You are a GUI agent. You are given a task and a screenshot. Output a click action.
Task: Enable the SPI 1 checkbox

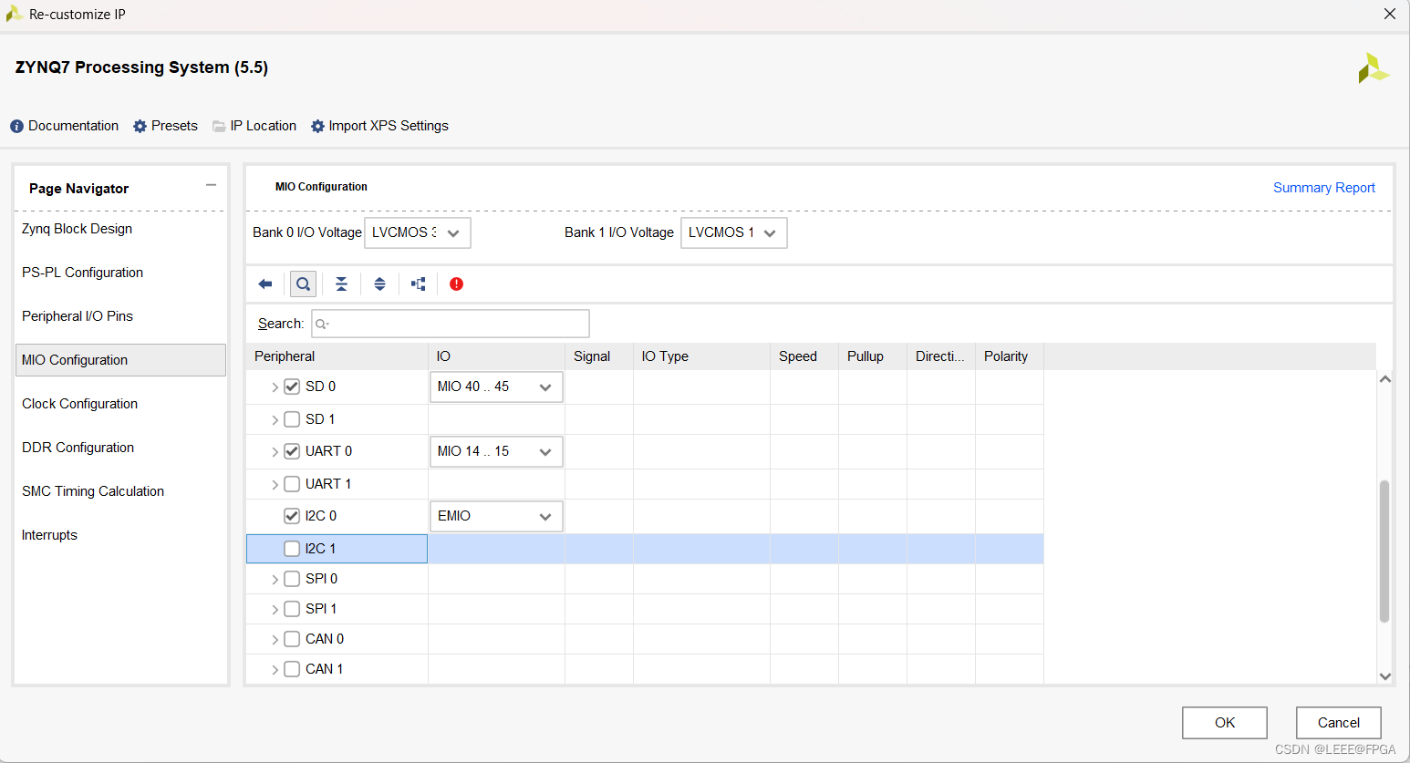pos(292,609)
